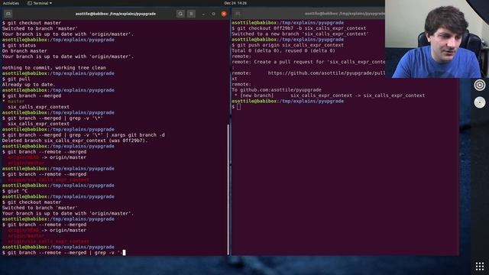This screenshot has height=275, width=489.
Task: Open new tab icon in right terminal
Action: tap(238, 14)
